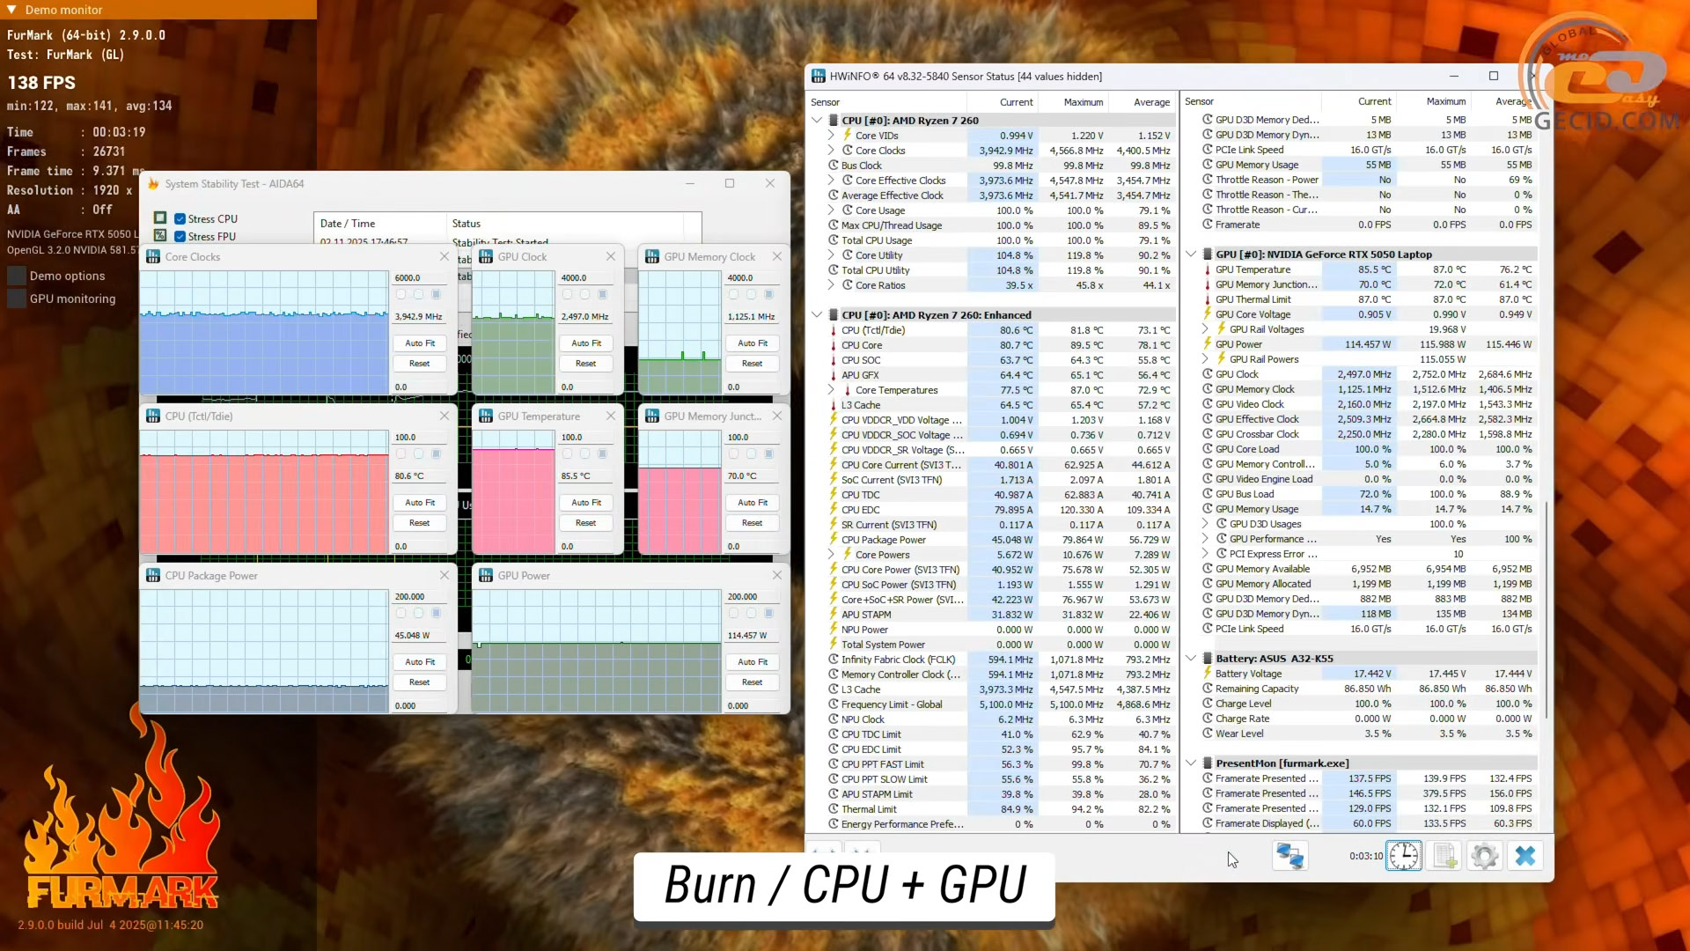Screen dimensions: 1690x951
Task: Enable the GPU monitoring checkbox in FurMark
Action: [x=16, y=299]
